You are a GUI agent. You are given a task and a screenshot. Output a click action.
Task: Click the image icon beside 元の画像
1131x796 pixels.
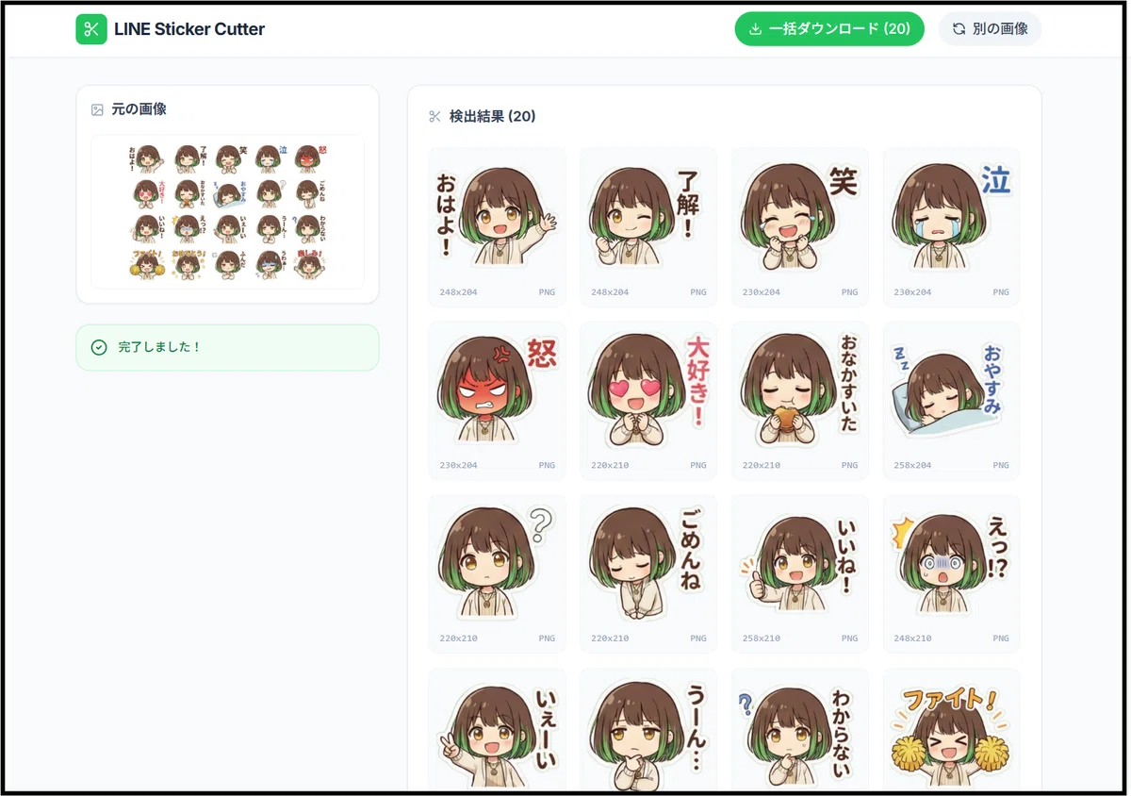point(97,109)
